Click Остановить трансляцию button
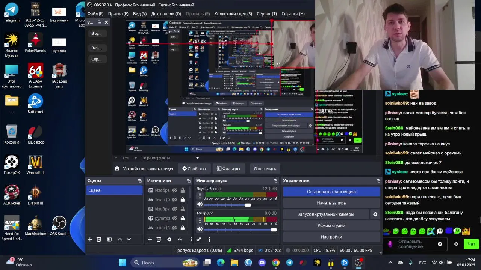 click(x=331, y=192)
